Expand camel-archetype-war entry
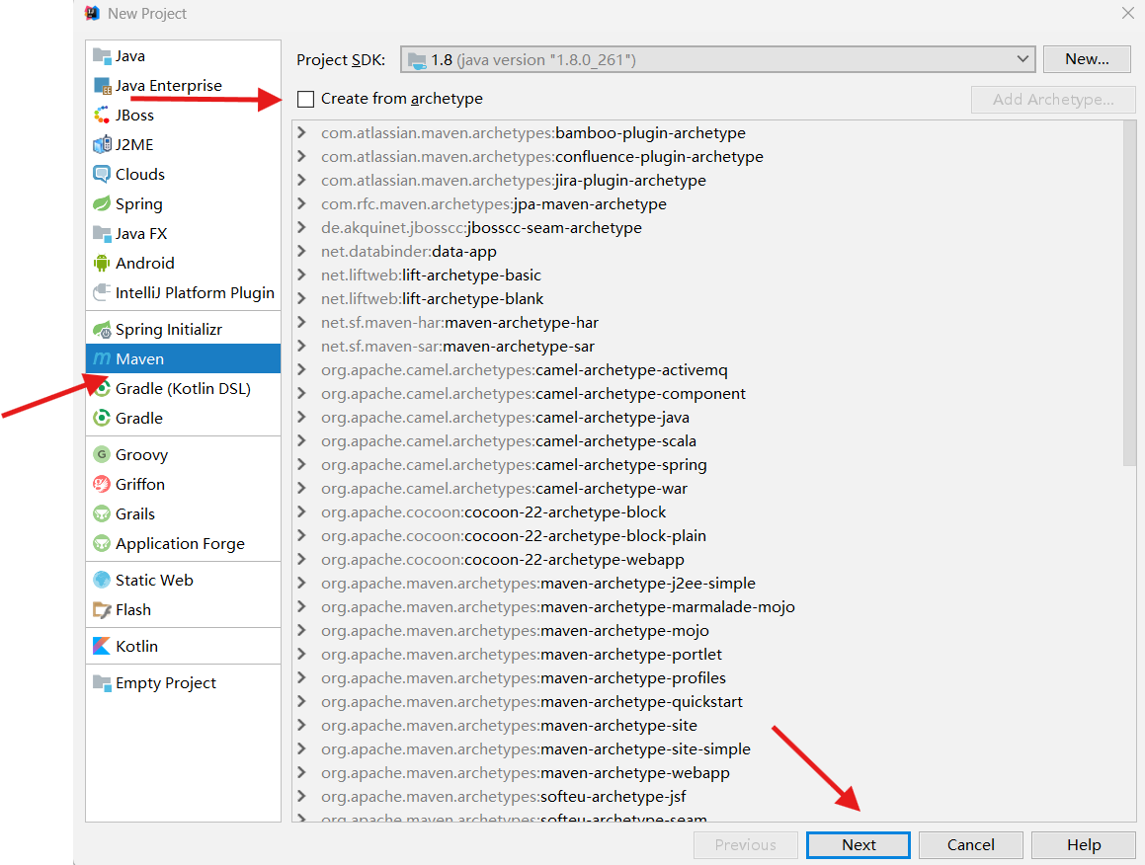The image size is (1145, 865). tap(301, 489)
